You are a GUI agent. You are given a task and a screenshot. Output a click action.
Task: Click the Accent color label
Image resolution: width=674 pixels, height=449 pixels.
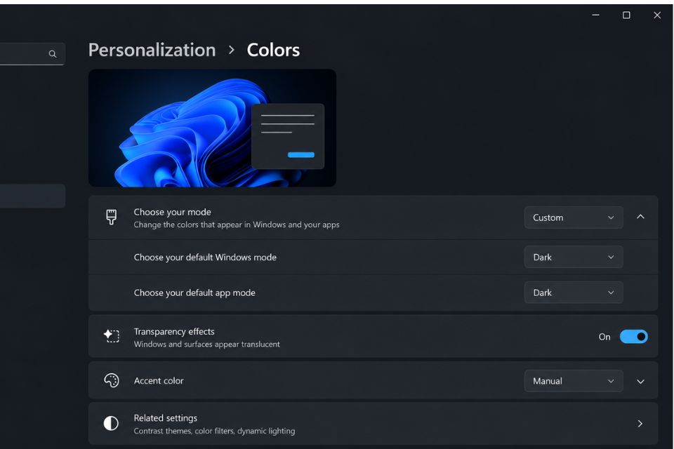[159, 381]
